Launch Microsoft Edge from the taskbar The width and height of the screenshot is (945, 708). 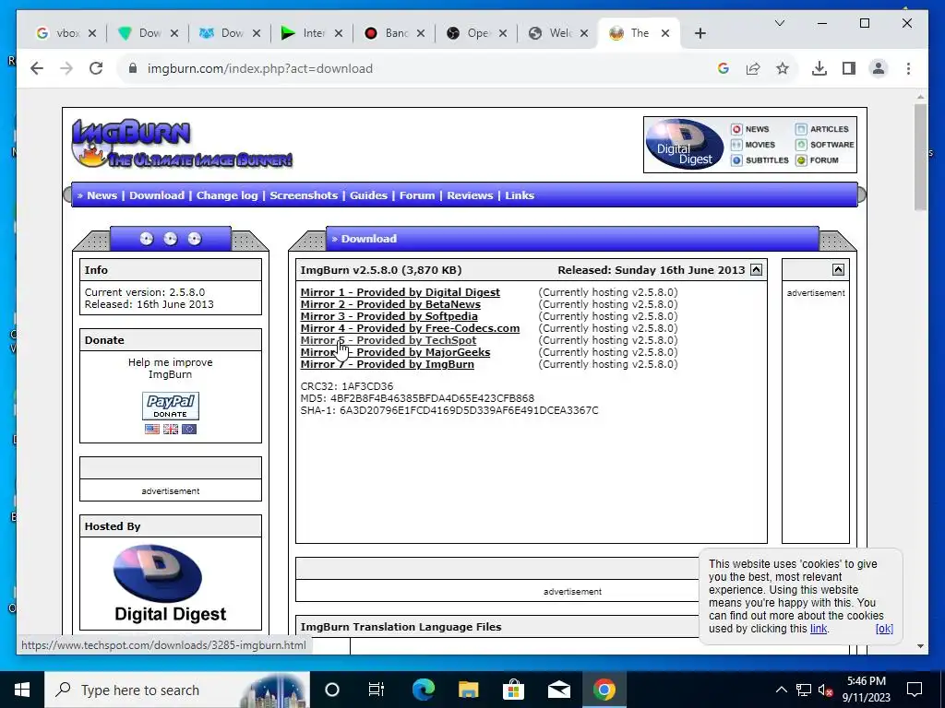coord(423,690)
